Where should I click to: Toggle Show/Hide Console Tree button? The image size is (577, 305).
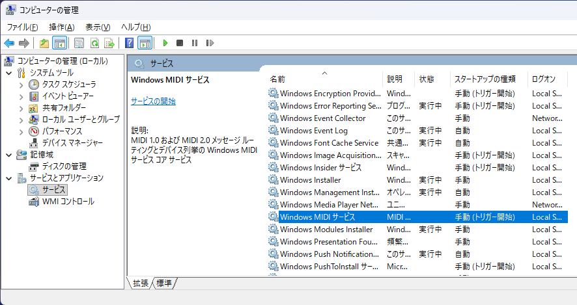(59, 43)
